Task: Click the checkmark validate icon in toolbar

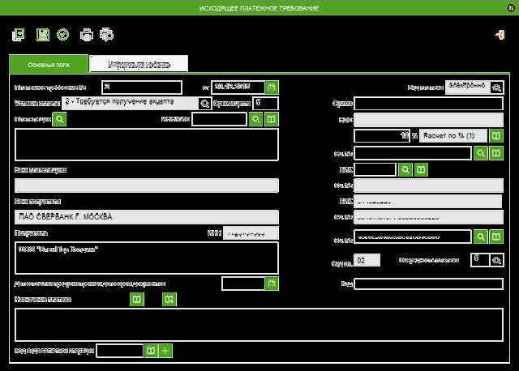Action: [62, 35]
